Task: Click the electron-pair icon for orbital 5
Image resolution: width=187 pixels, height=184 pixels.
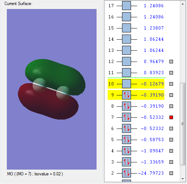Action: (x=126, y=140)
